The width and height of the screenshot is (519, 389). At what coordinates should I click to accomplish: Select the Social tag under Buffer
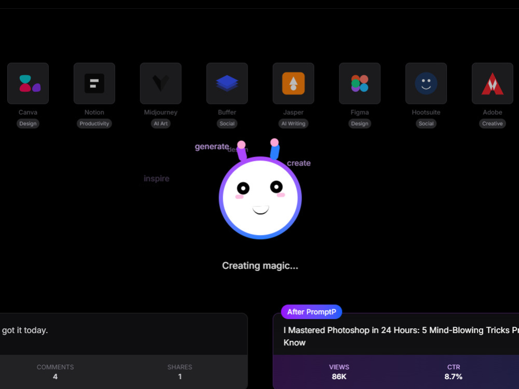[x=227, y=123]
